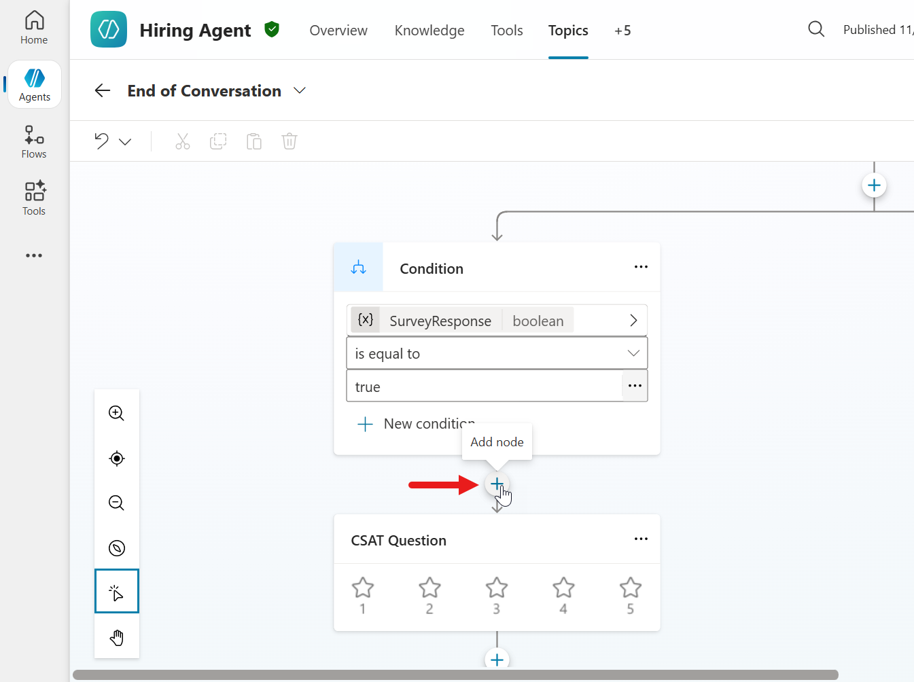The width and height of the screenshot is (914, 682).
Task: Rate 4 stars in CSAT Question
Action: click(563, 595)
